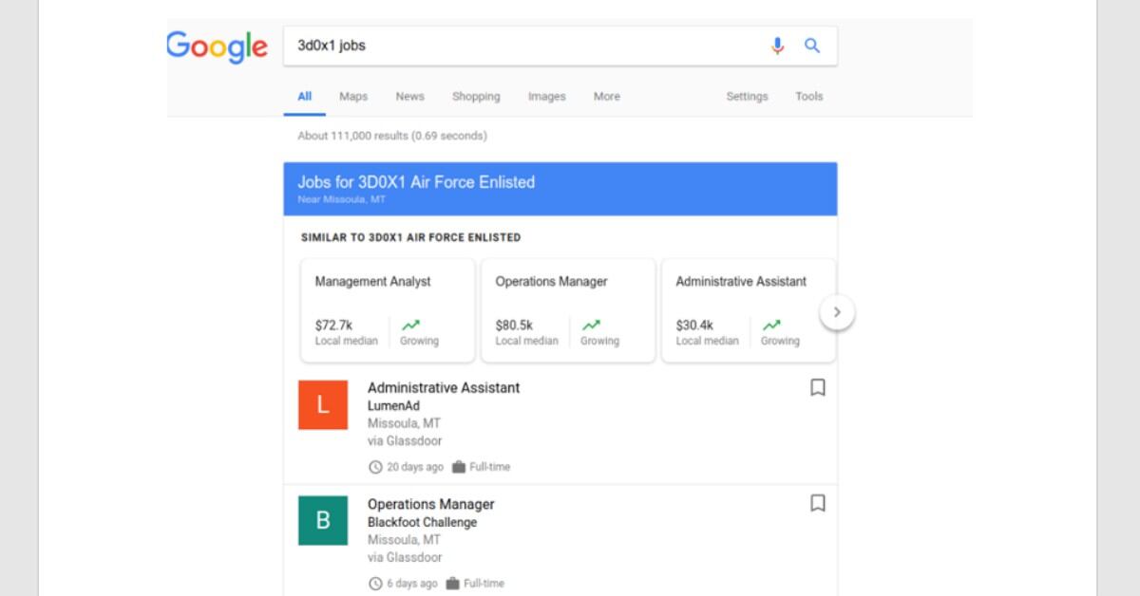Switch to the Images tab
Viewport: 1140px width, 596px height.
(546, 97)
